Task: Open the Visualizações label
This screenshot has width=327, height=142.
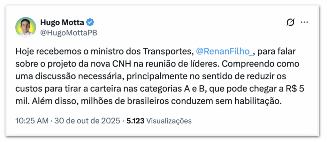Action: click(x=169, y=121)
